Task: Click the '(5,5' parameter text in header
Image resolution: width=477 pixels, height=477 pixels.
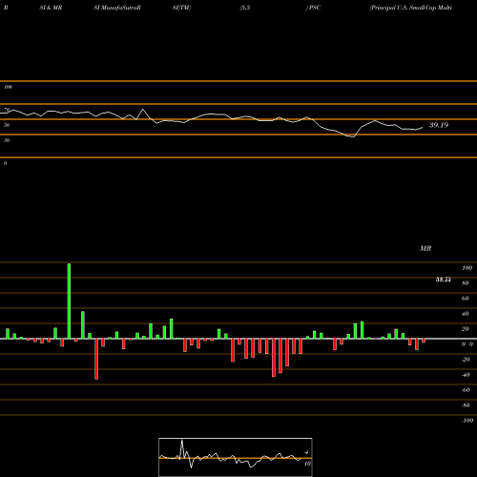Action: click(245, 8)
